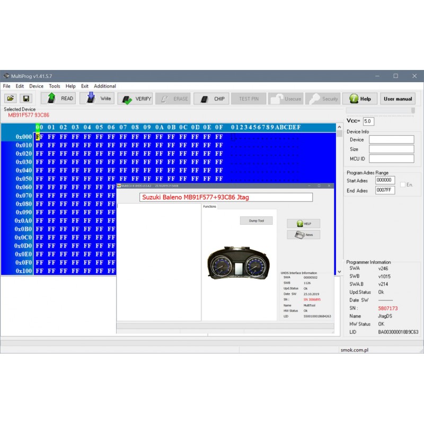
Task: Click the Dump Tool button
Action: click(256, 220)
